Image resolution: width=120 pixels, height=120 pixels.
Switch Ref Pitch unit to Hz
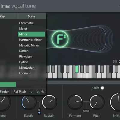click(x=43, y=91)
